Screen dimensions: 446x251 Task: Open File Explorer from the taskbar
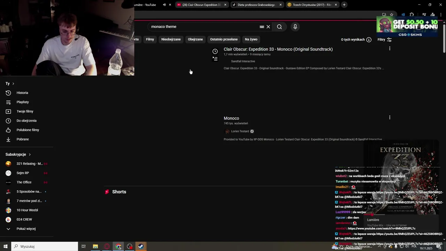point(95,246)
